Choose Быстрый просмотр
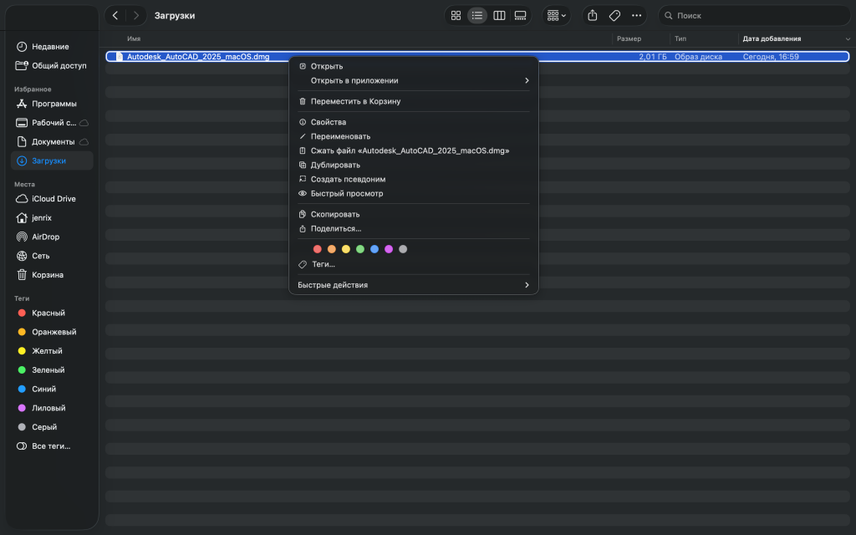 (413, 193)
